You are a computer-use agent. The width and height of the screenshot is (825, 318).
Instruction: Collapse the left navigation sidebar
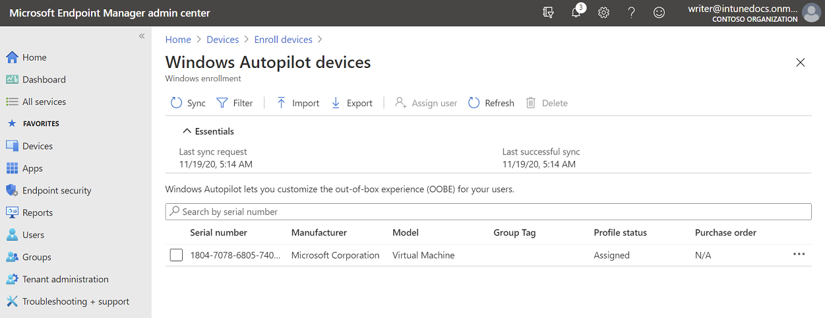141,36
